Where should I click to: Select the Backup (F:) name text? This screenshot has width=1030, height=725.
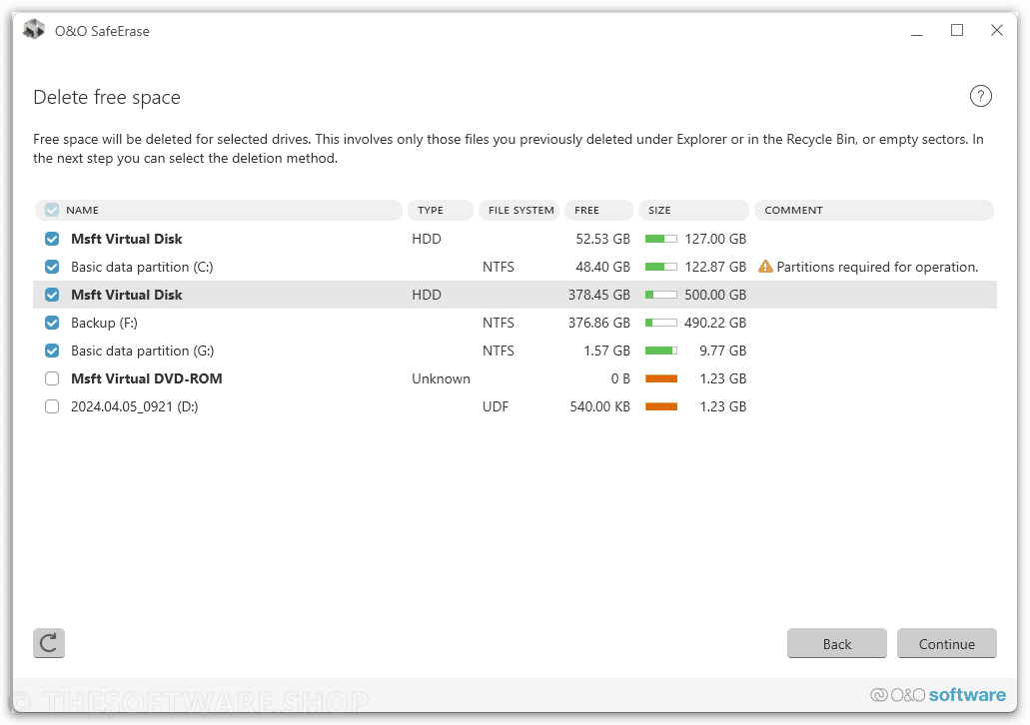pos(104,323)
